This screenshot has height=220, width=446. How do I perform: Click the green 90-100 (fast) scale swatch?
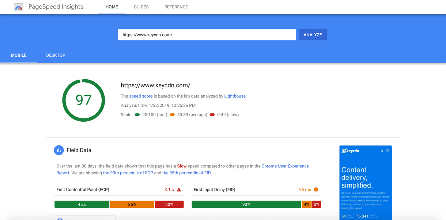click(137, 115)
